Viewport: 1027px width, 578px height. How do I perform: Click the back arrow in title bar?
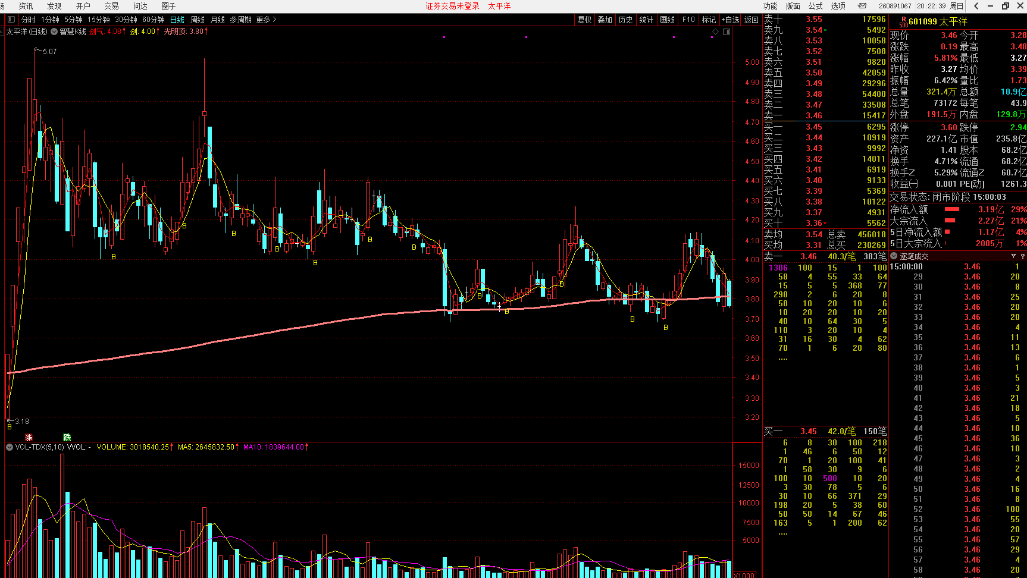pos(976,6)
